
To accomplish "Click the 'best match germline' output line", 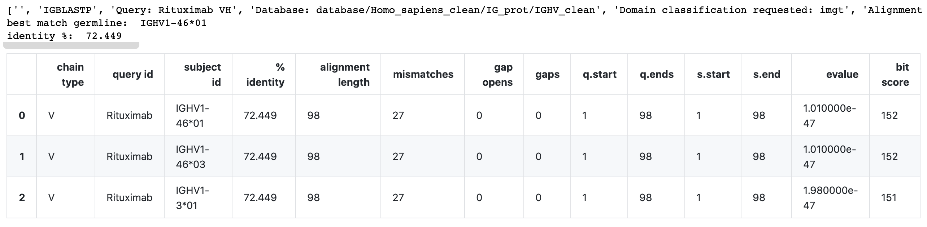I will [x=106, y=23].
